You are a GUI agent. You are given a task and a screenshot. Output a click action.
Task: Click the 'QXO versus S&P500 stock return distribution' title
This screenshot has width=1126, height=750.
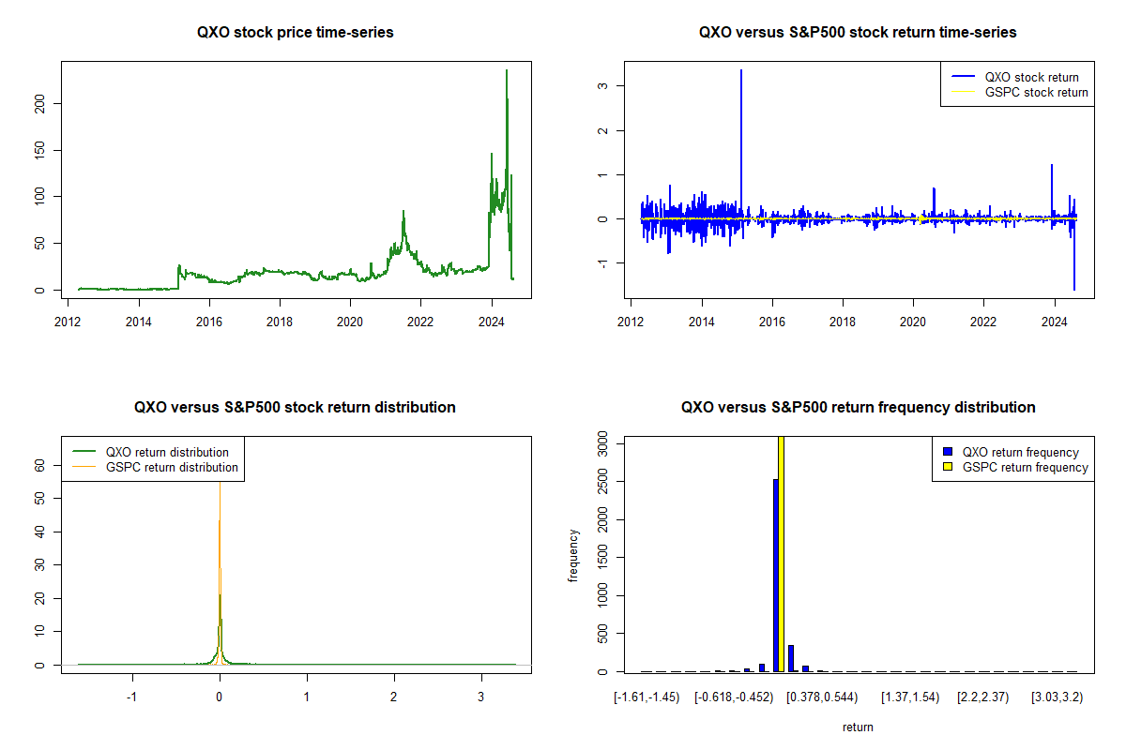295,407
